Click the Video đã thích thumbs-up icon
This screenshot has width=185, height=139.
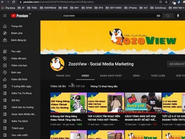coord(5,79)
